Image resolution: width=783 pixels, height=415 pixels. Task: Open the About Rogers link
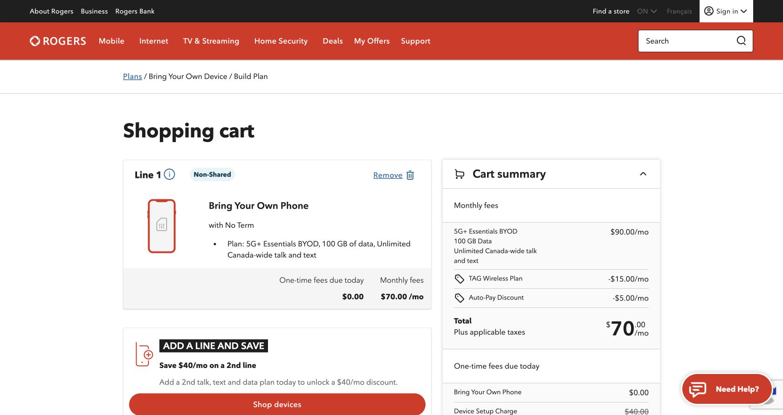pyautogui.click(x=52, y=11)
